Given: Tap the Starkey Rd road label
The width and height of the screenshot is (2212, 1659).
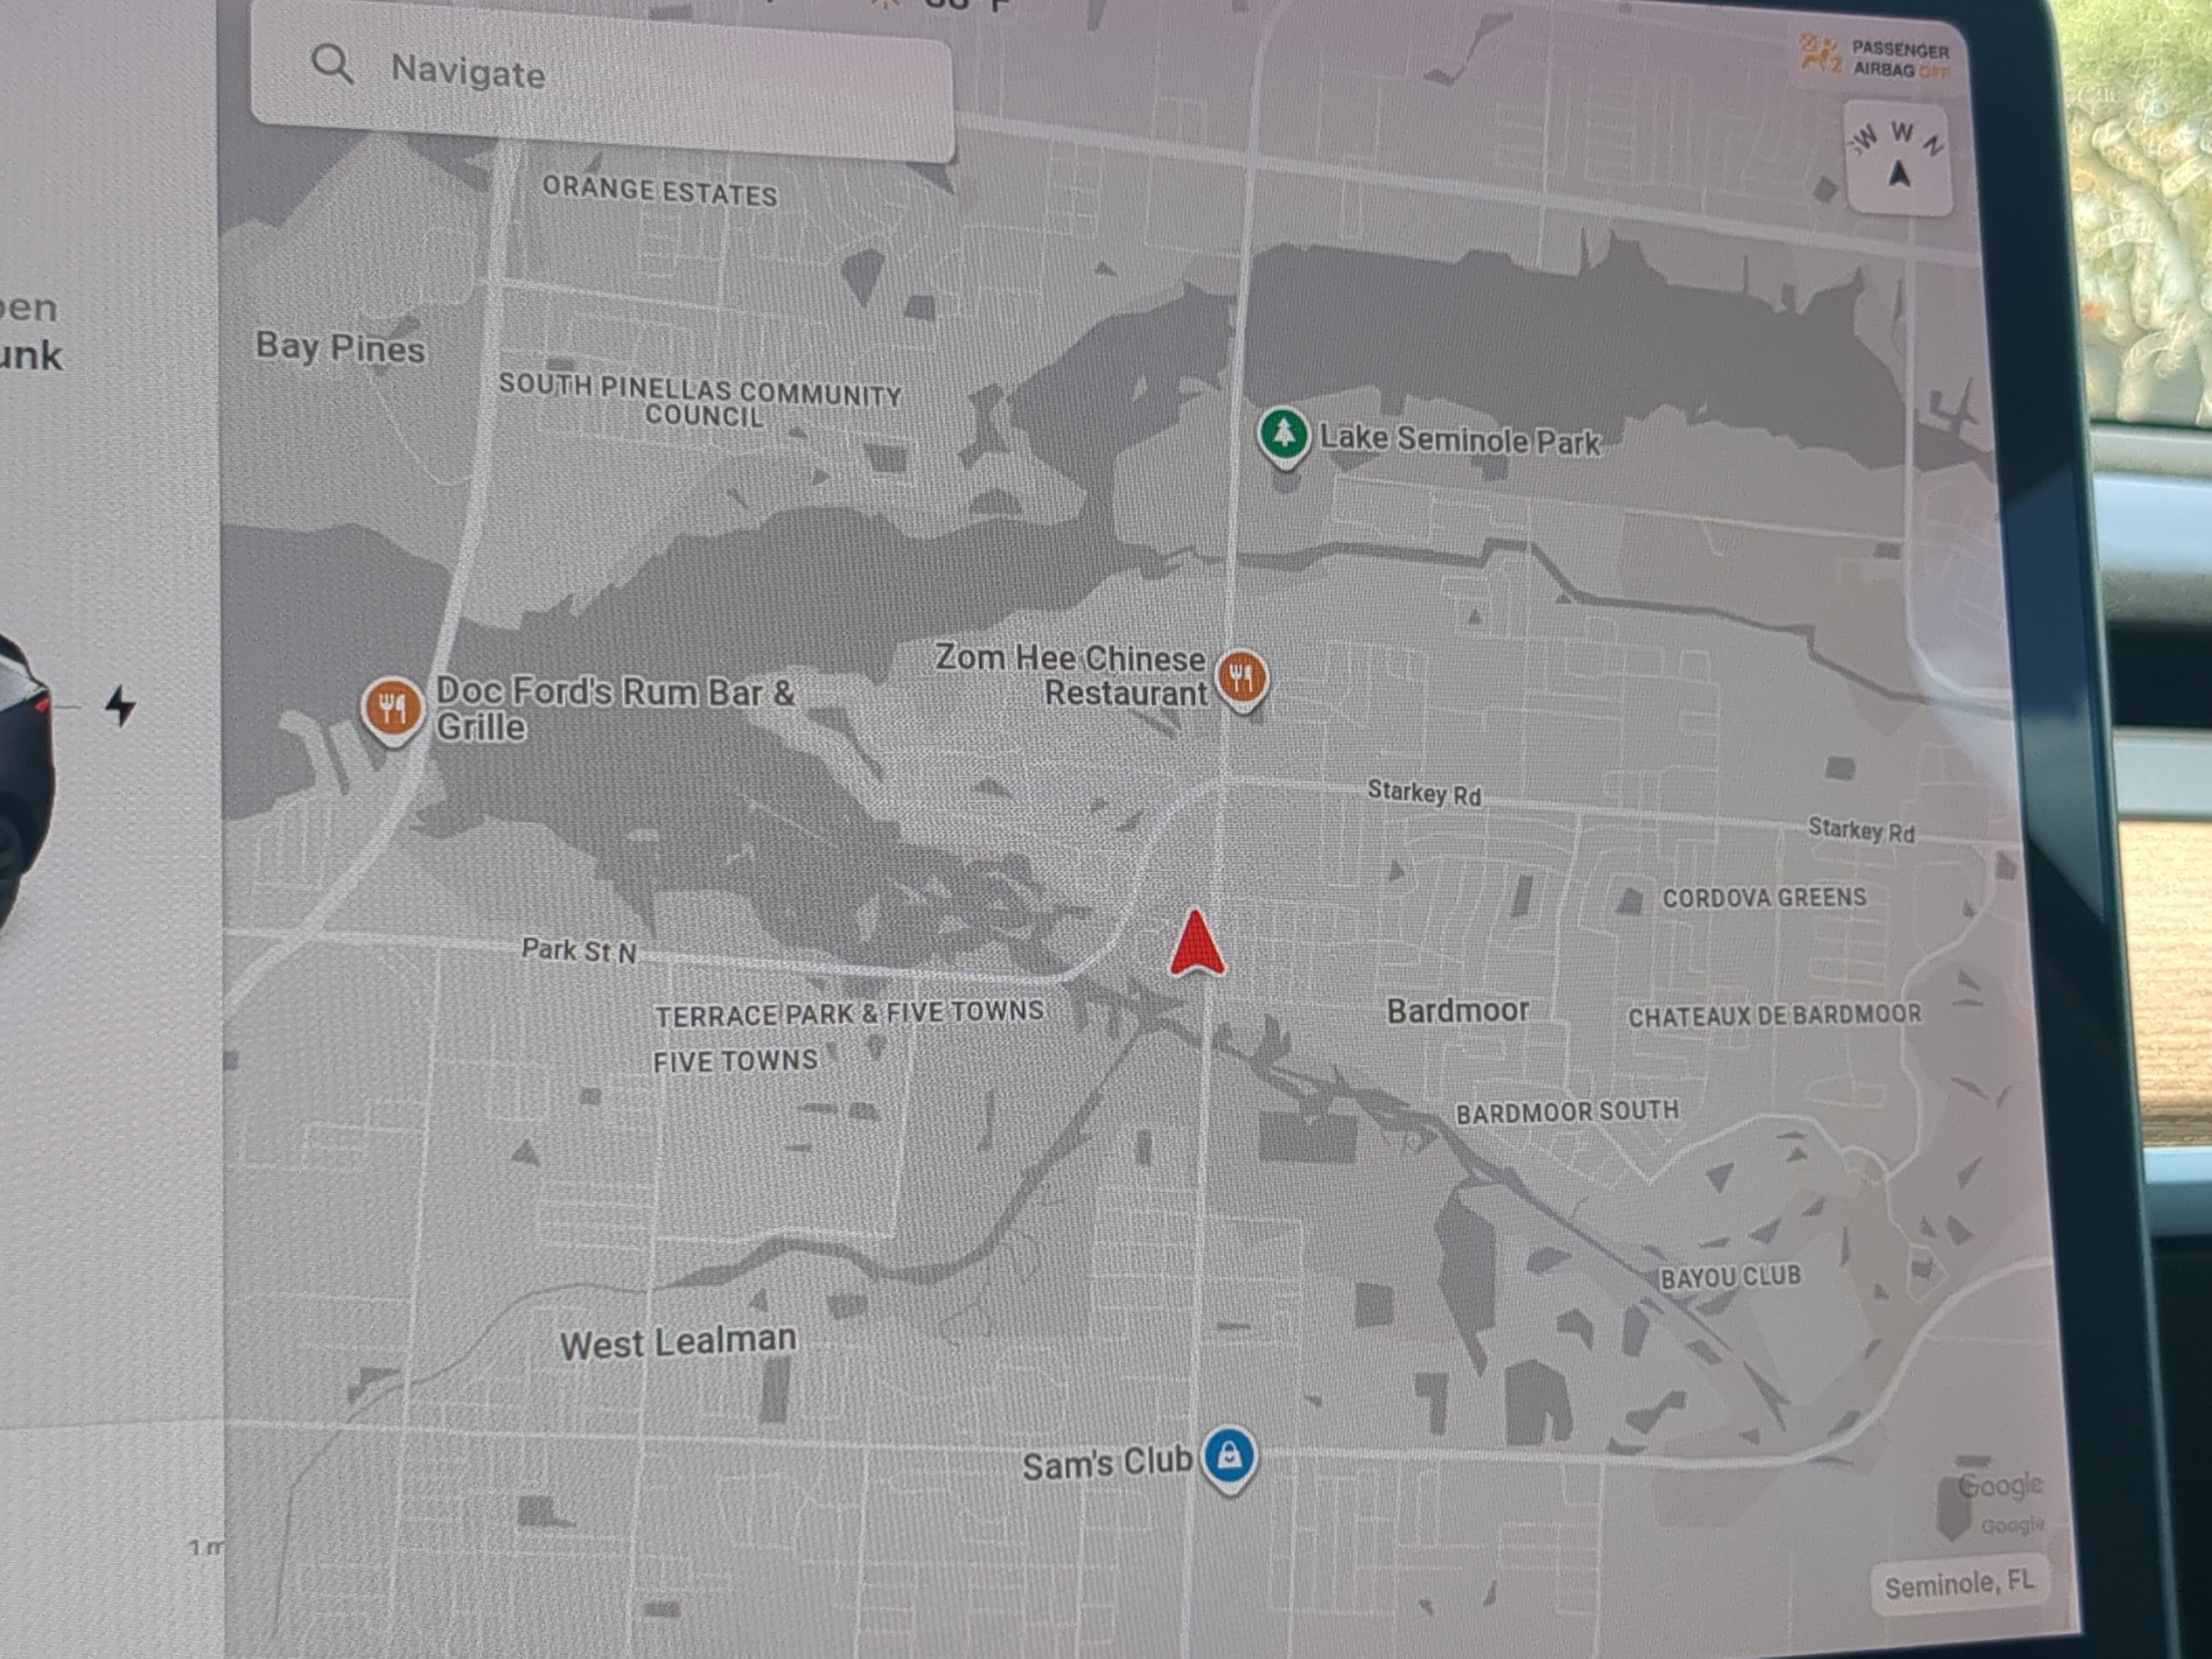Looking at the screenshot, I should pyautogui.click(x=1424, y=793).
